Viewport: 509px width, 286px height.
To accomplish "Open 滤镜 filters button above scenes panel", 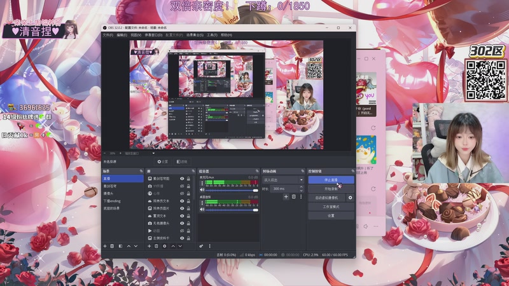I will [182, 161].
